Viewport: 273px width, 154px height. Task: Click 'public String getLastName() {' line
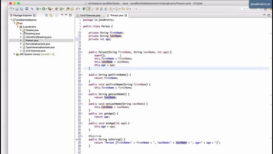(x=109, y=94)
